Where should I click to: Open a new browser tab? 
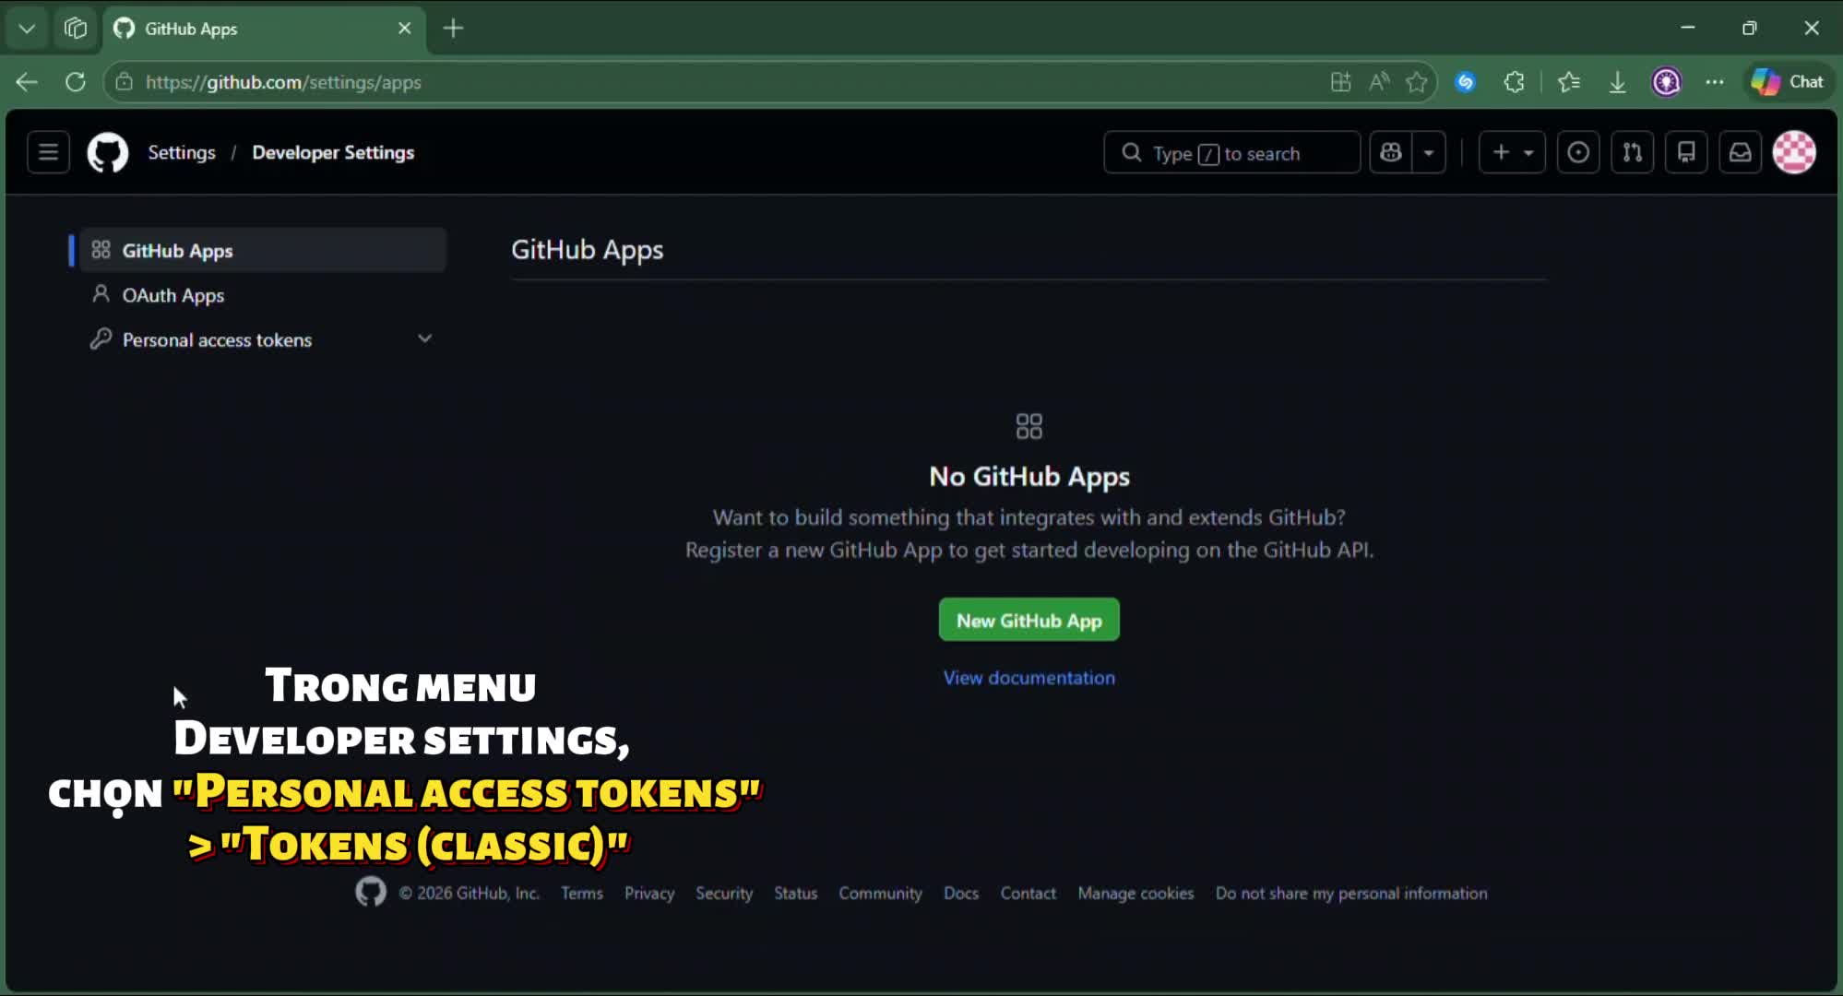[453, 29]
